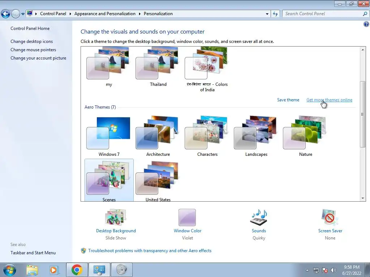Click the speaker sound taskbar button
The height and width of the screenshot is (277, 370).
click(121, 270)
